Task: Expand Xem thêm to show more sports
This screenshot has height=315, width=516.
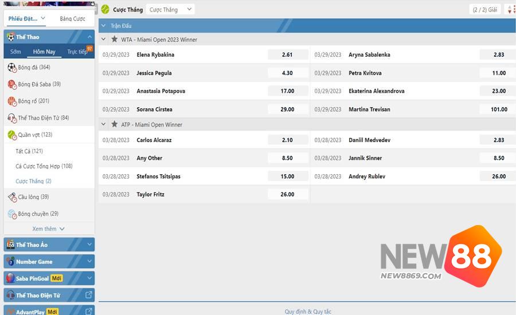Action: tap(48, 229)
